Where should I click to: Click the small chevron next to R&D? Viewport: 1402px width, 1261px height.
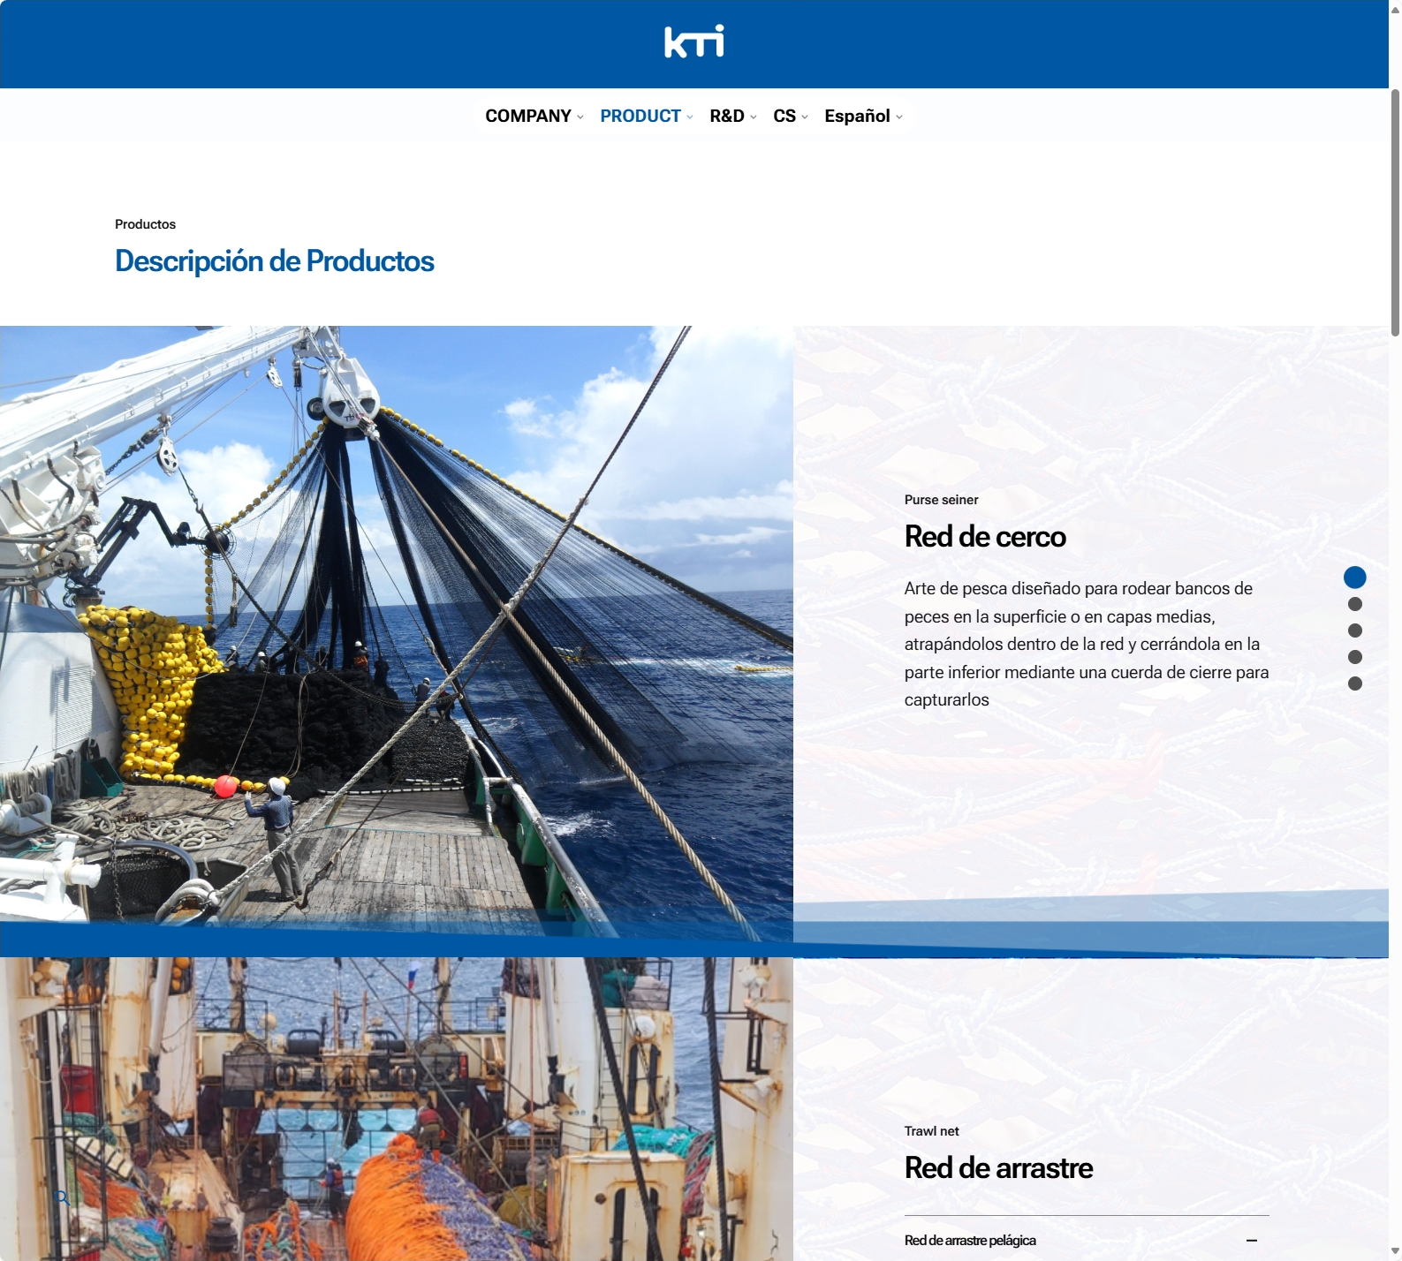tap(754, 117)
